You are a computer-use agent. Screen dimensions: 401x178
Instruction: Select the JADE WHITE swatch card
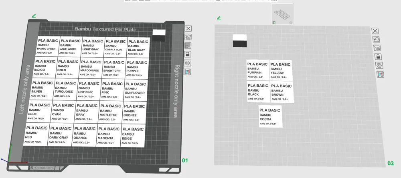tap(71, 47)
